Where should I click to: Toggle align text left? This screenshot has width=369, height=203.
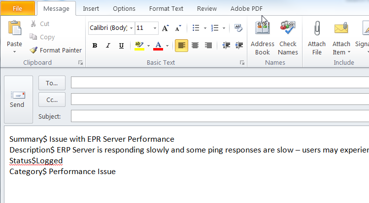(181, 46)
